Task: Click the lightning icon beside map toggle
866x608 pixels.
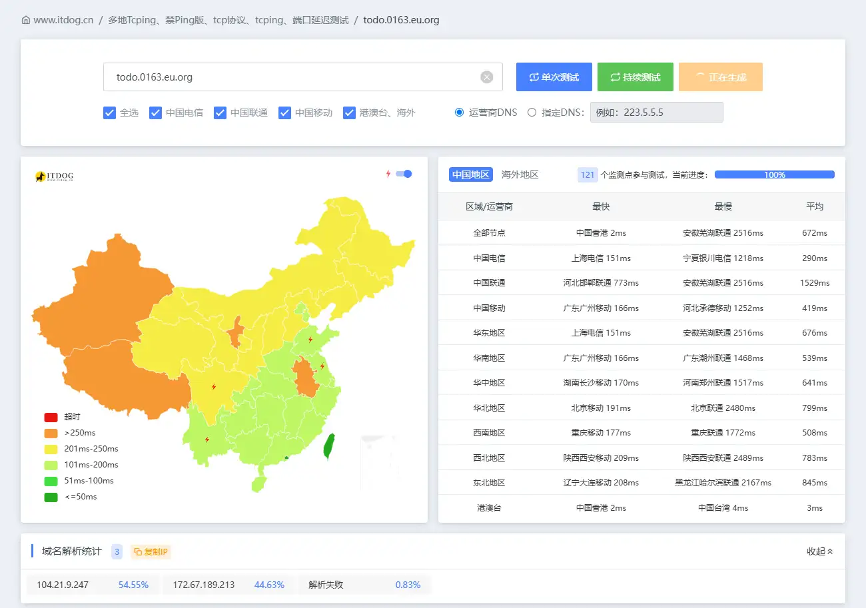Action: 388,174
